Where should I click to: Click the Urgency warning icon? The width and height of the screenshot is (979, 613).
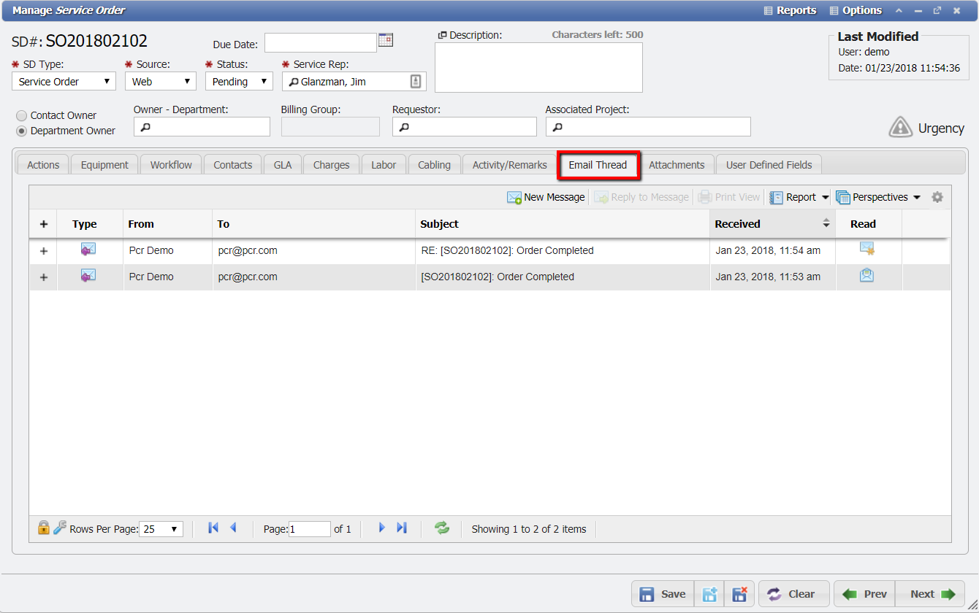[x=901, y=127]
